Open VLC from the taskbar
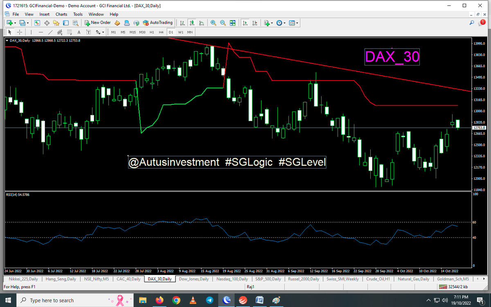491x307 pixels. click(x=193, y=300)
